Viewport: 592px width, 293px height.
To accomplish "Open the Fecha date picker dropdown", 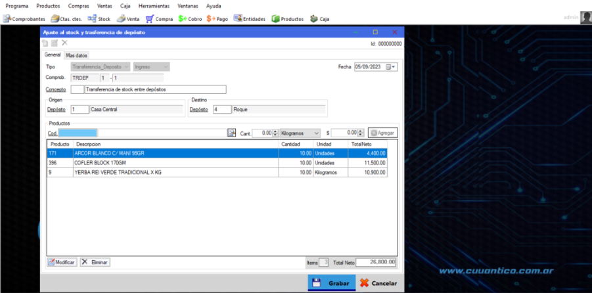I will pos(392,67).
